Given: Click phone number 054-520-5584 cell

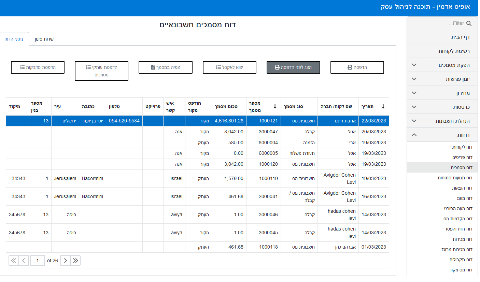Looking at the screenshot, I should (124, 121).
